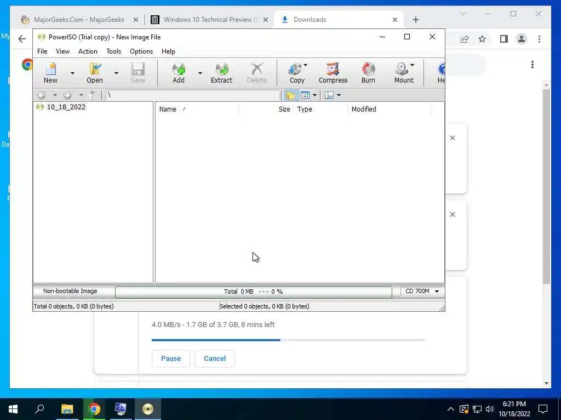561x420 pixels.
Task: Open the forward history dropdown arrow
Action: click(81, 95)
